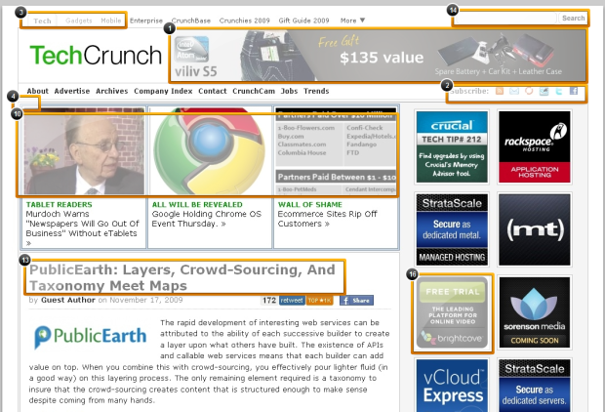Open the Twitter bird subscribe icon
Image resolution: width=605 pixels, height=412 pixels.
[x=559, y=91]
